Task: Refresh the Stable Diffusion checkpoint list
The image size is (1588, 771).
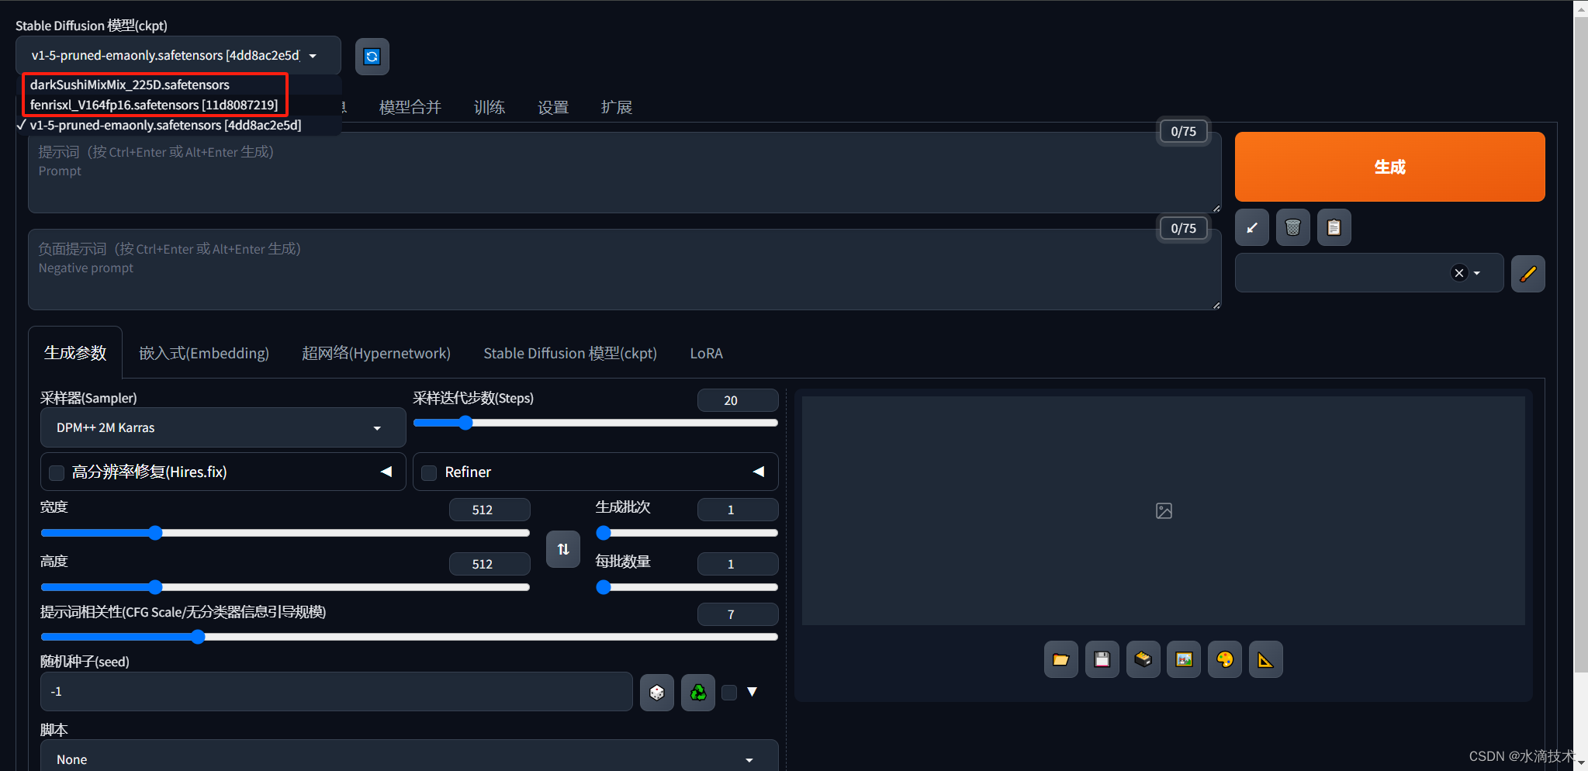Action: 372,57
